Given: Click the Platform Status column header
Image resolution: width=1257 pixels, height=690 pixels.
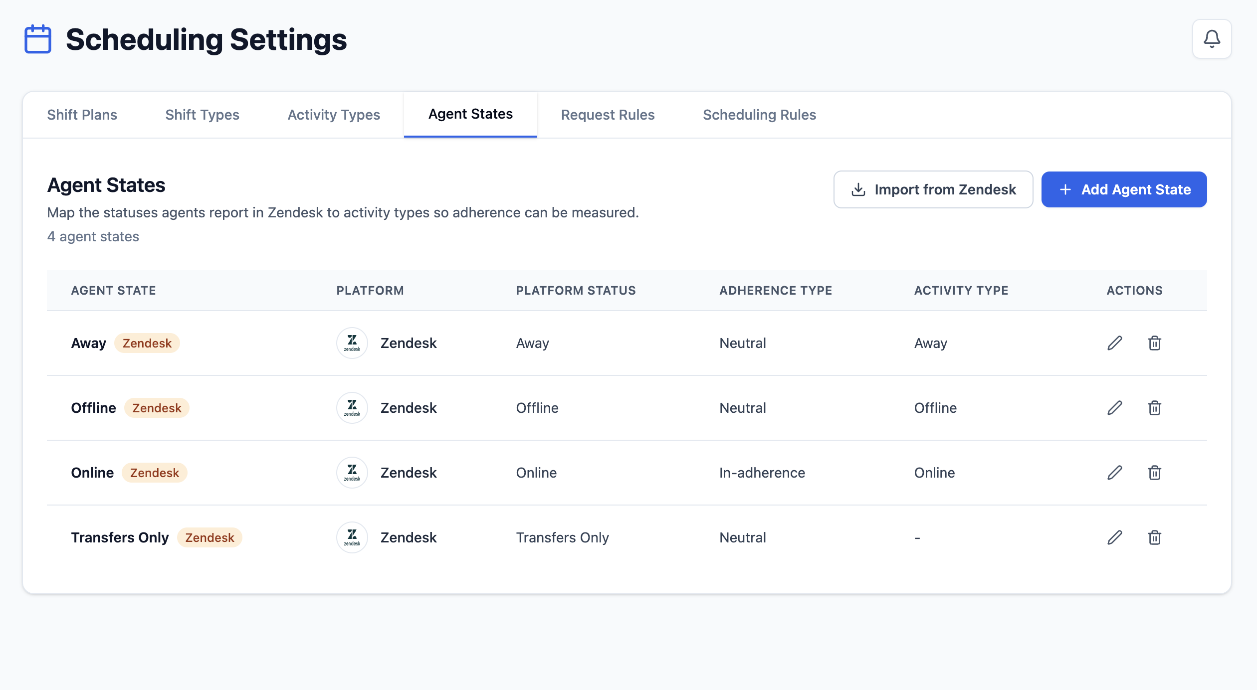Looking at the screenshot, I should 576,291.
